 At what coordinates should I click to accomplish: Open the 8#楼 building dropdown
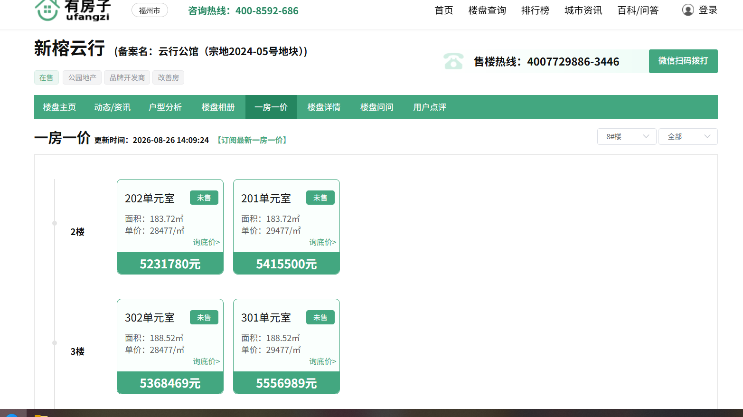coord(627,136)
